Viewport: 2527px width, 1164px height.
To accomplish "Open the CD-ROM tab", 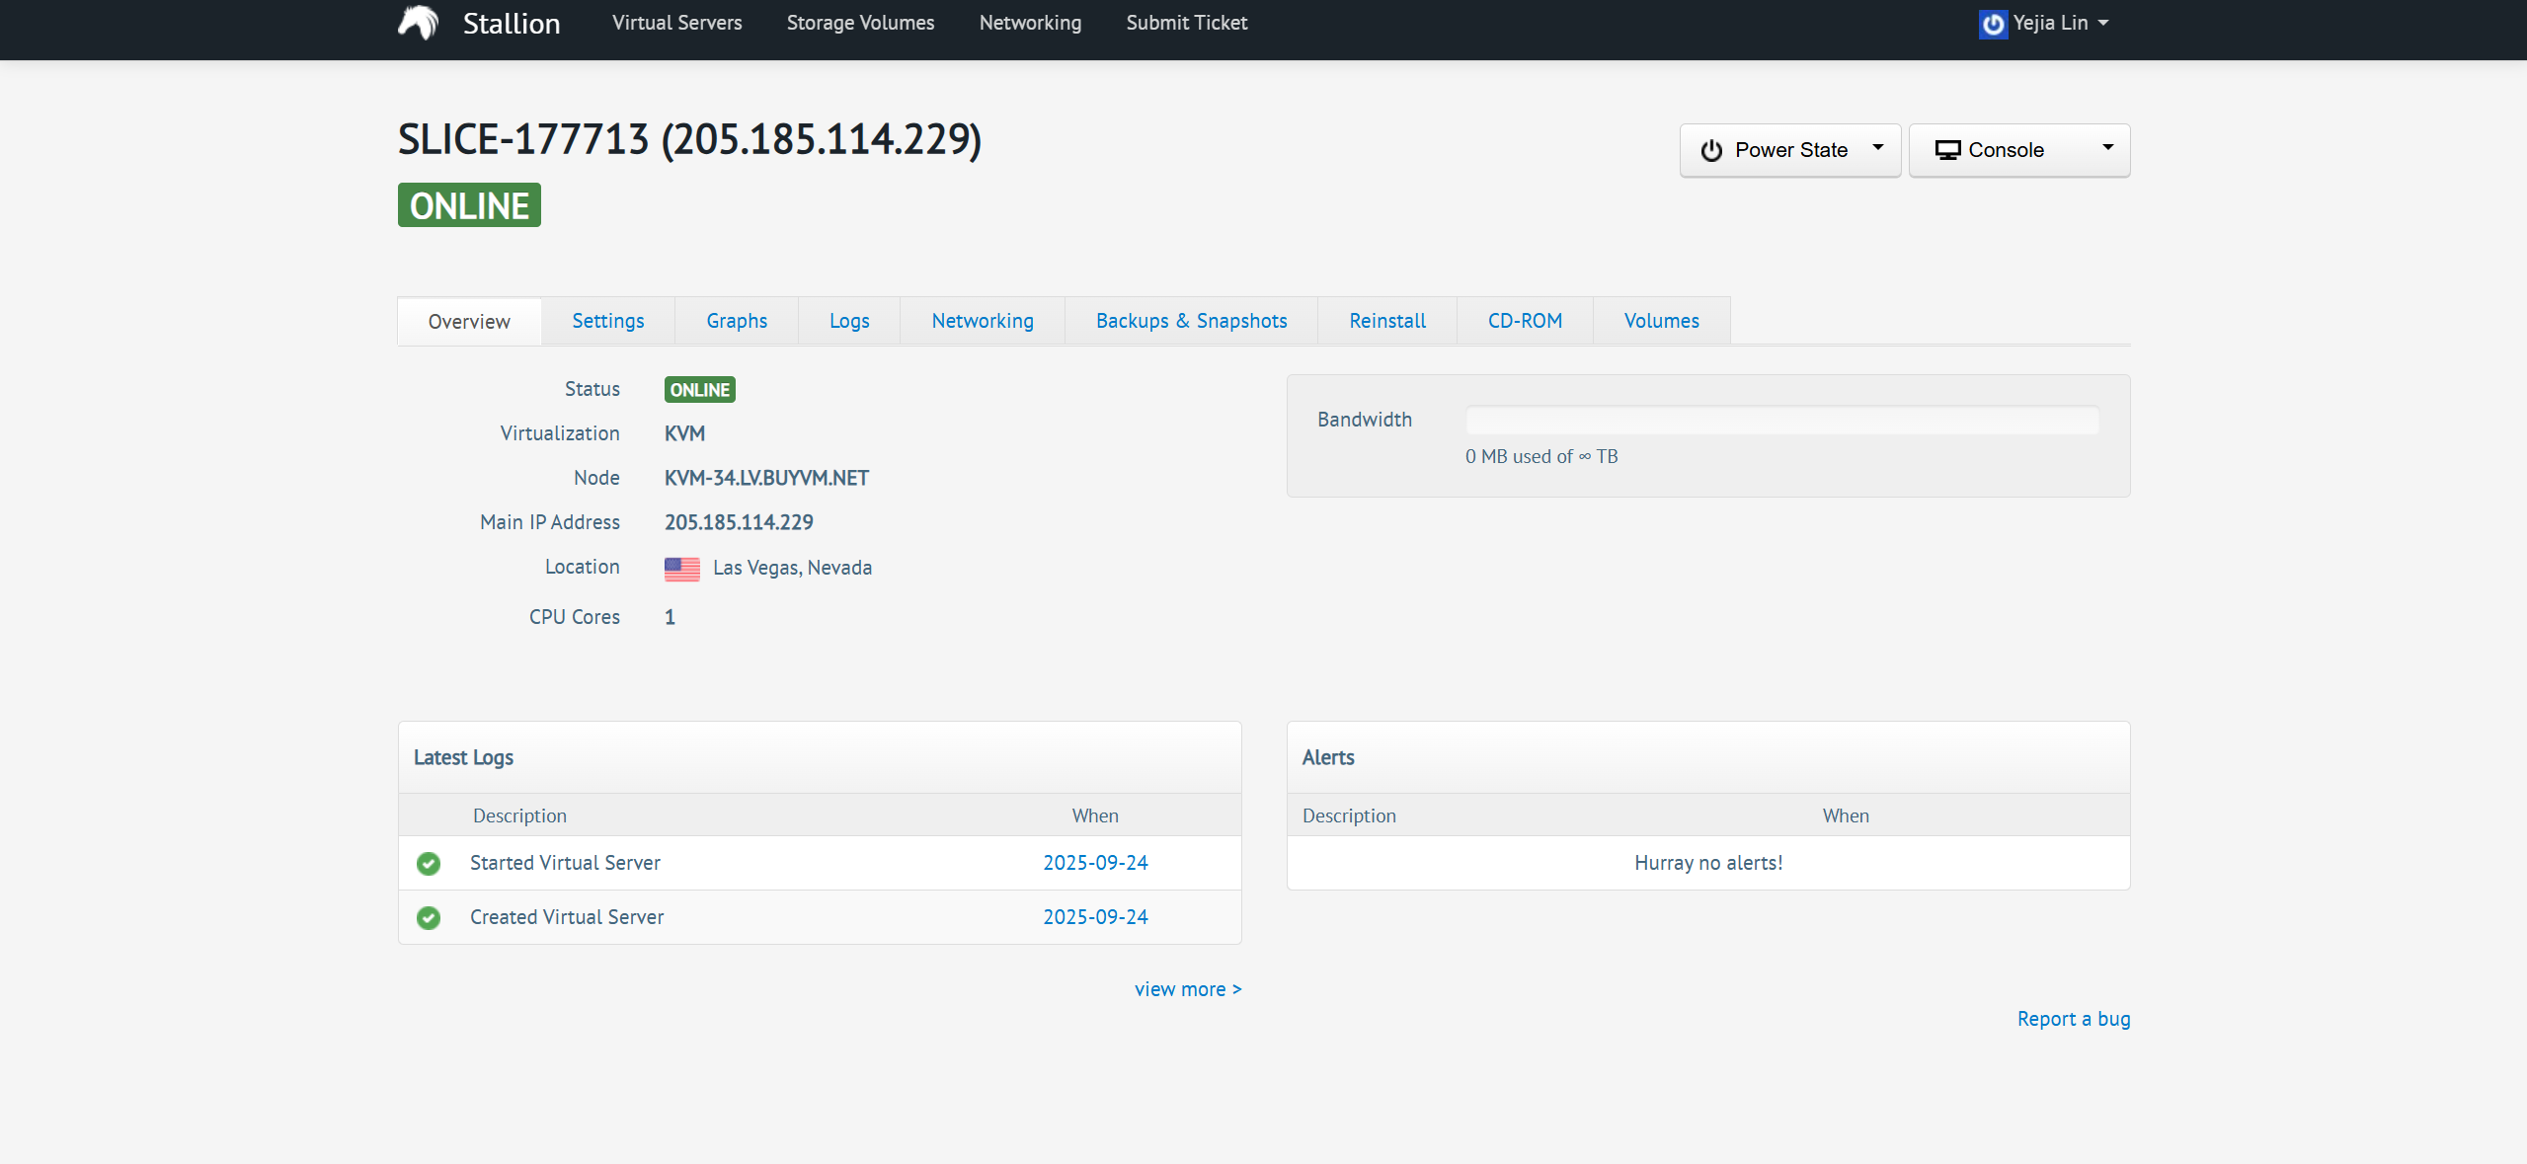I will [1525, 321].
